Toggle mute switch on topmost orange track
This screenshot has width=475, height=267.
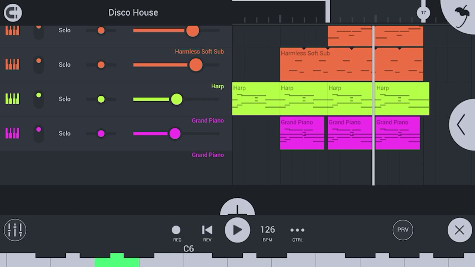(39, 32)
